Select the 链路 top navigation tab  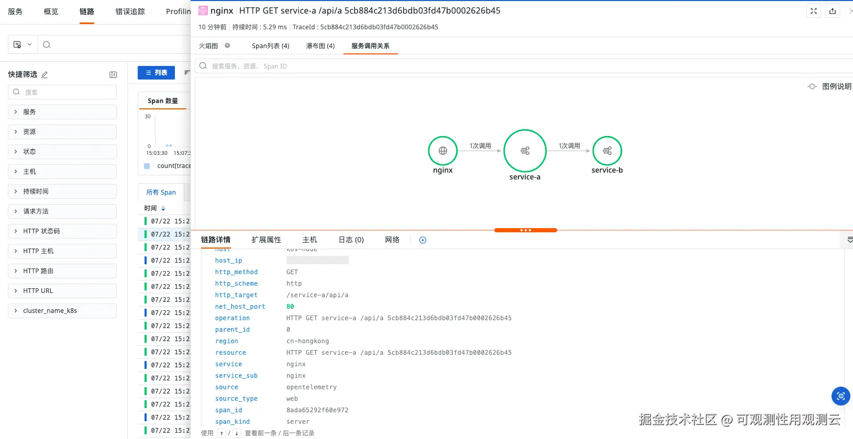(87, 12)
